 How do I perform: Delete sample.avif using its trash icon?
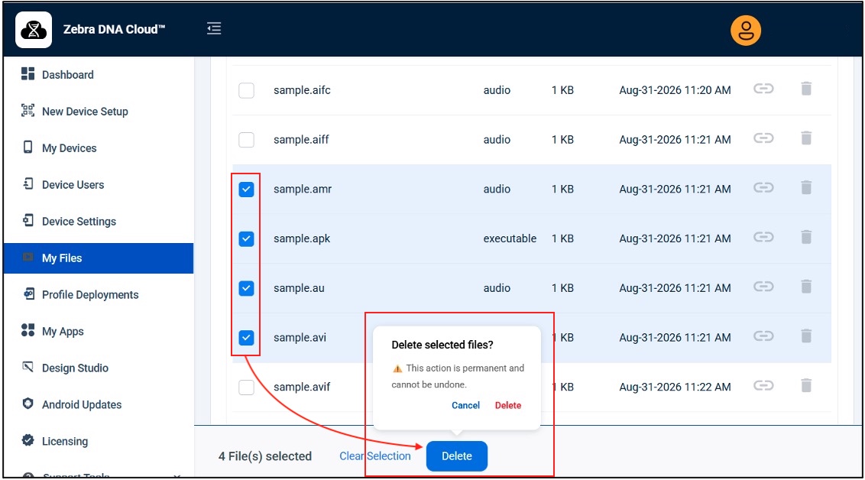click(x=806, y=385)
